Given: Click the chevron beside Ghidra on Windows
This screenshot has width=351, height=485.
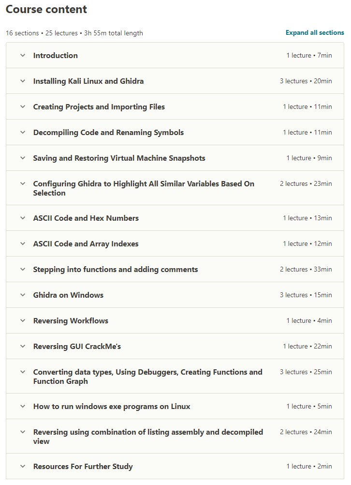Looking at the screenshot, I should pyautogui.click(x=23, y=295).
